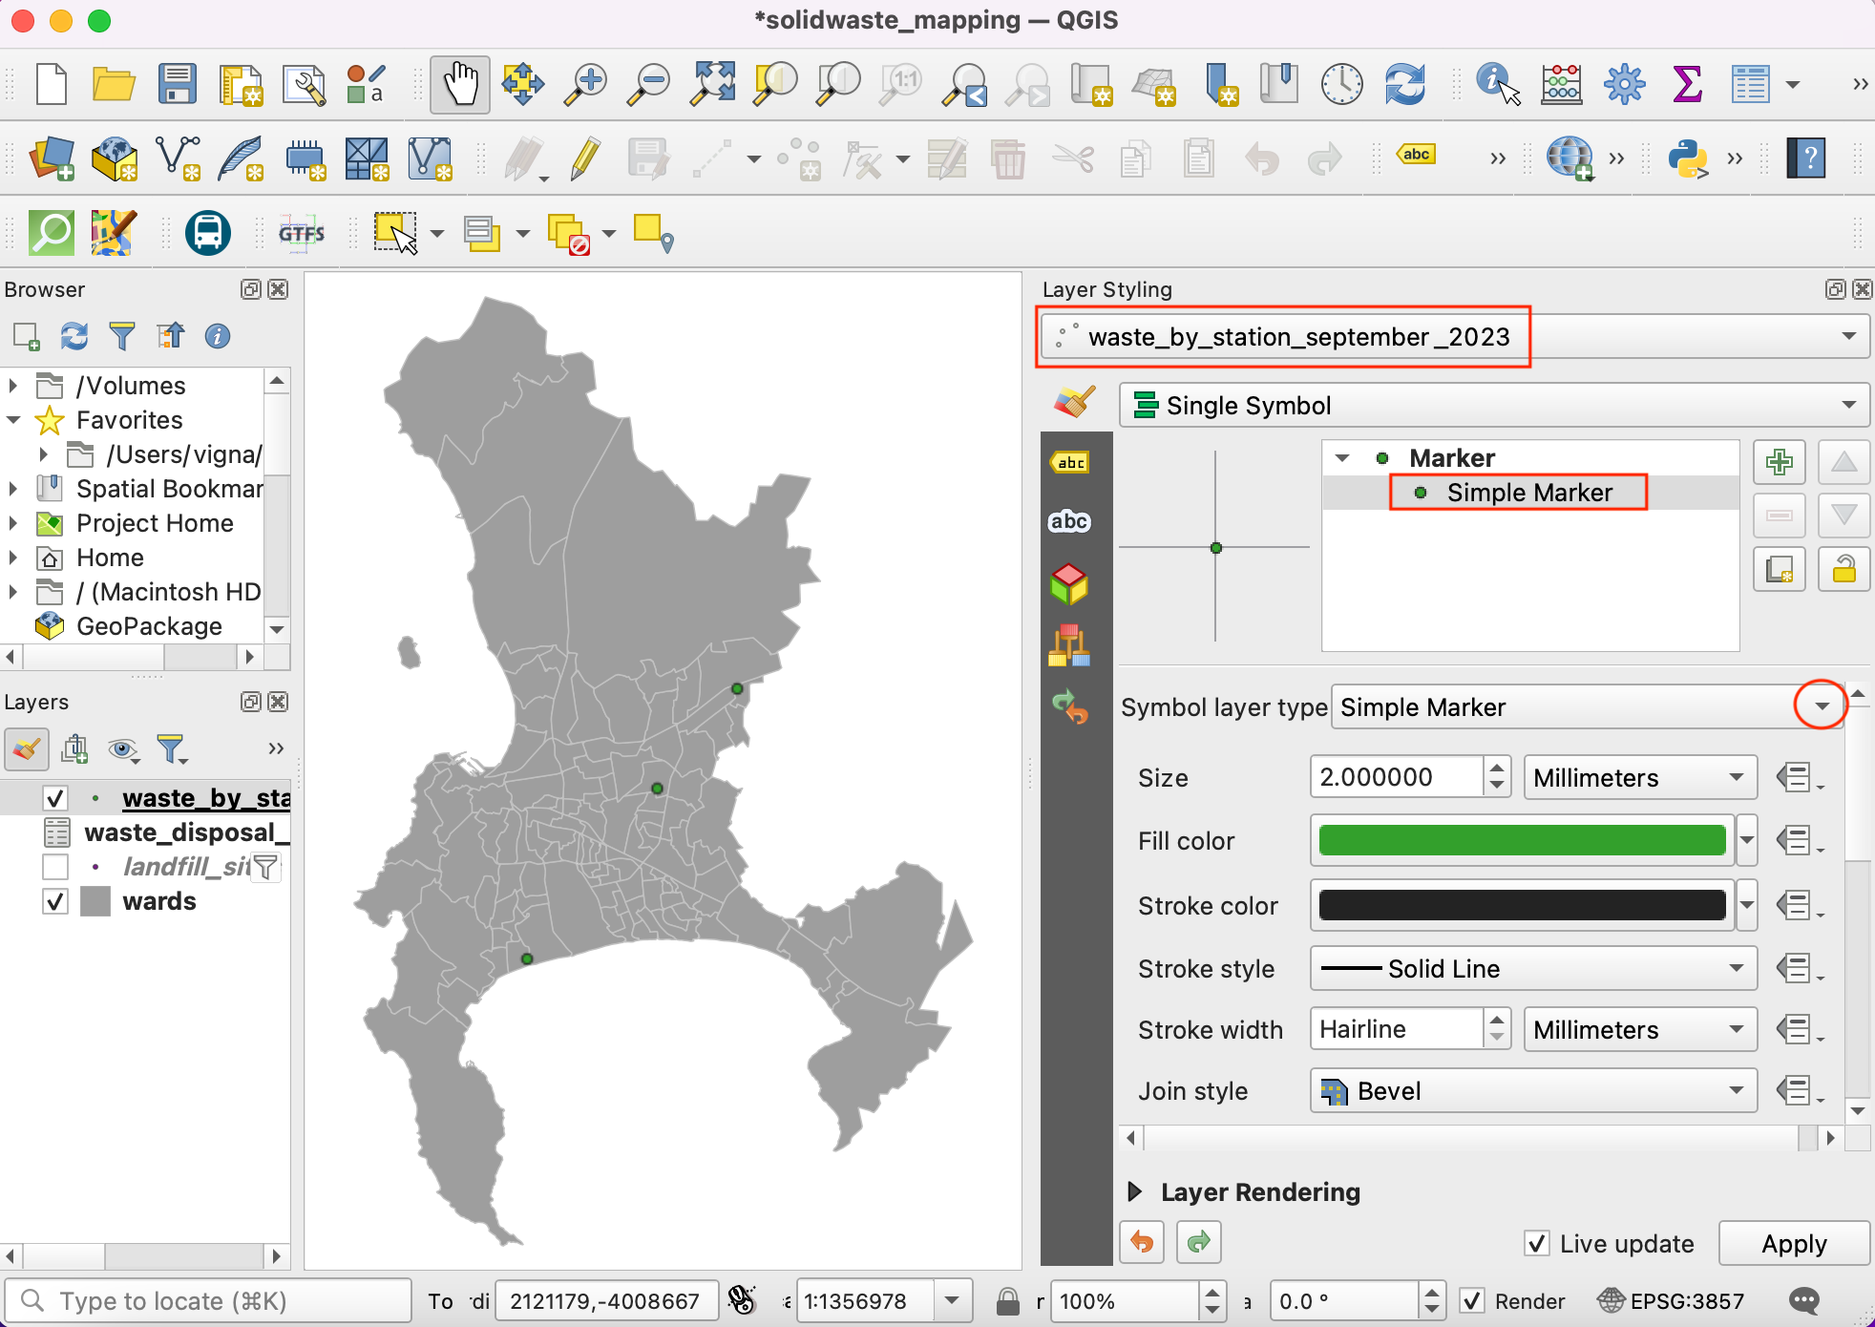Toggle visibility of the wards layer
The width and height of the screenshot is (1875, 1327).
coord(55,901)
